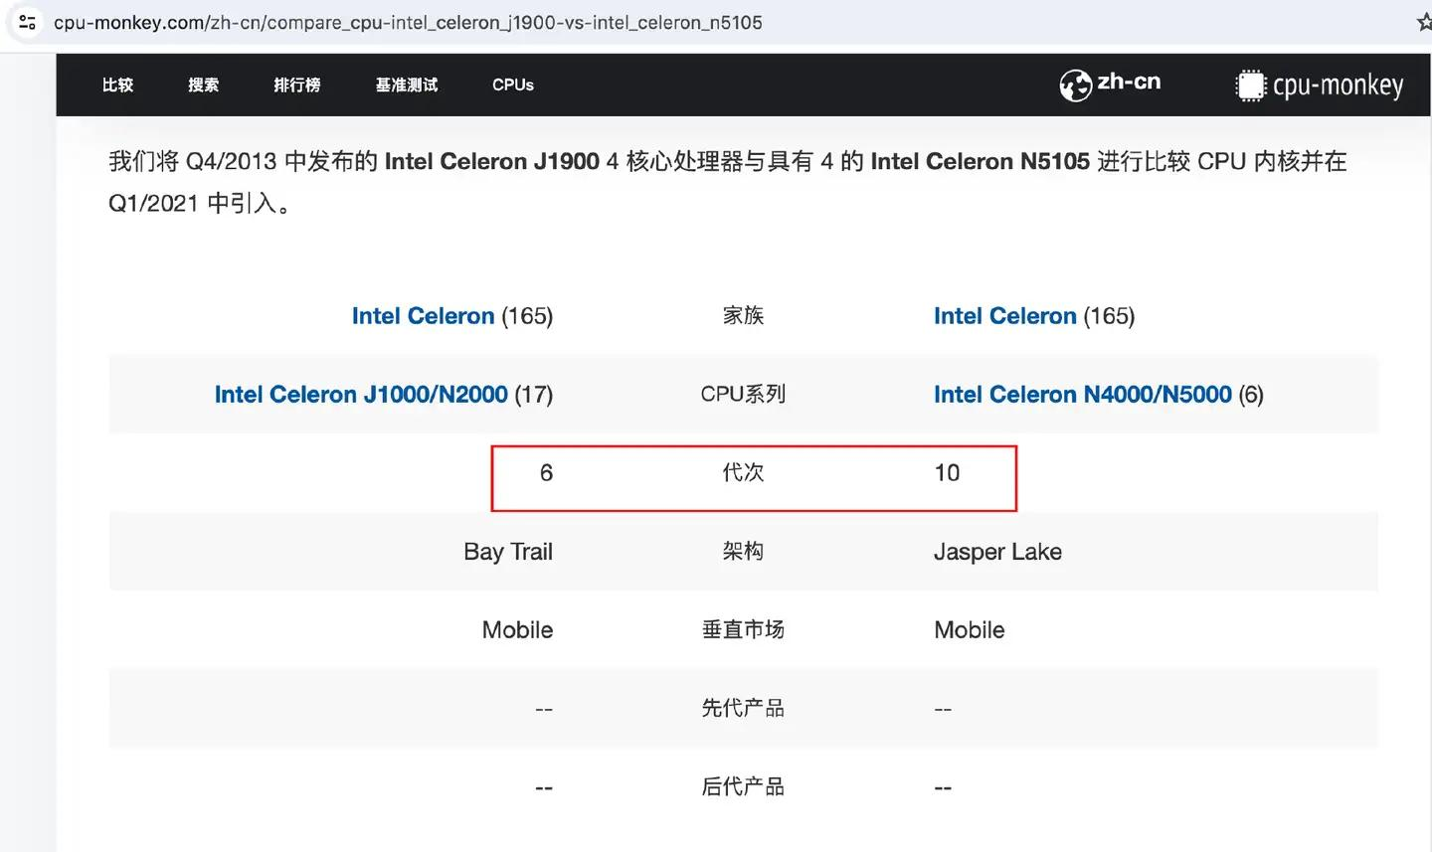
Task: Follow the Intel Celeron J1000/N2000 series link
Action: tap(361, 395)
